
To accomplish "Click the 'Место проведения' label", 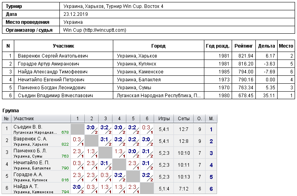I will point(27,22).
